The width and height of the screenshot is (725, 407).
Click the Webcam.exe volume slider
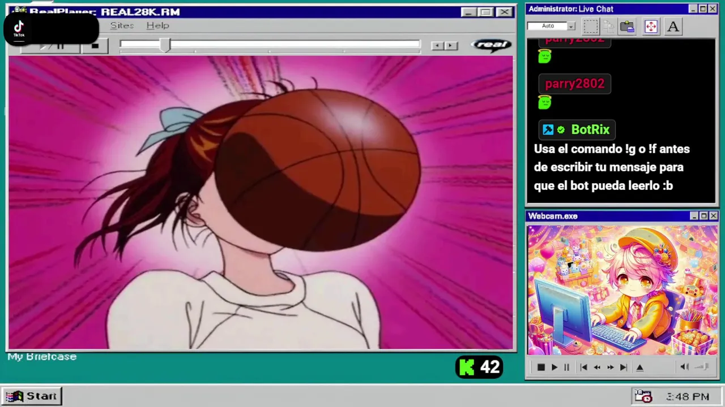[702, 367]
